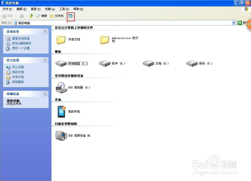Click the 添加/删除程序 task icon
Viewport: 251px width, 181px height.
8,43
